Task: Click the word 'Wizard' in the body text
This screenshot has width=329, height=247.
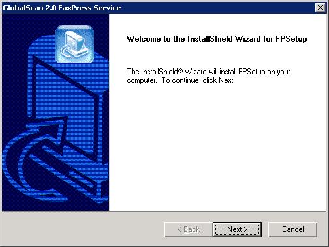Action: 195,72
